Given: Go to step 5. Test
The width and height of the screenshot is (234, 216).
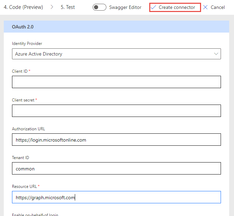Looking at the screenshot, I should click(x=68, y=7).
